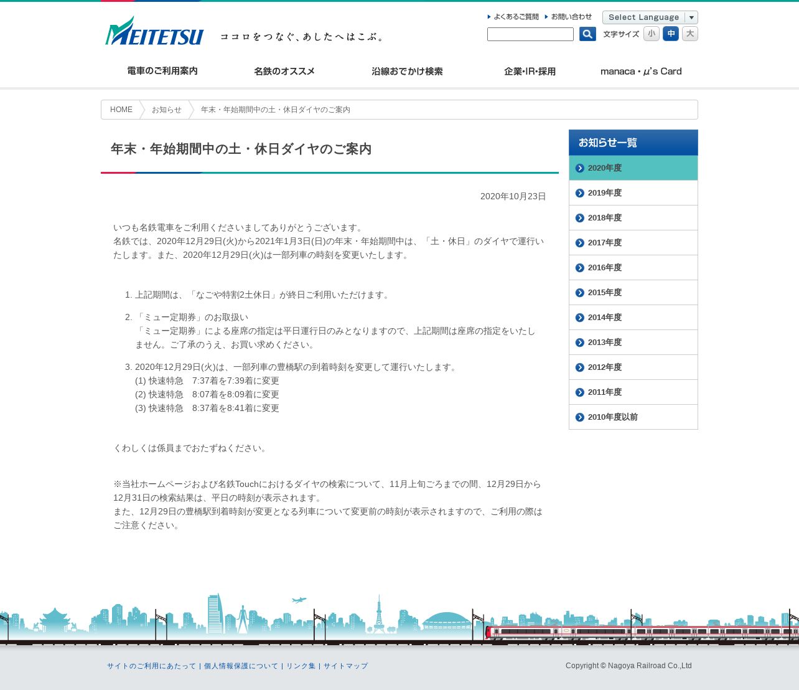Open the 沿線おでかけ検索 menu
Image resolution: width=799 pixels, height=690 pixels.
(x=407, y=71)
